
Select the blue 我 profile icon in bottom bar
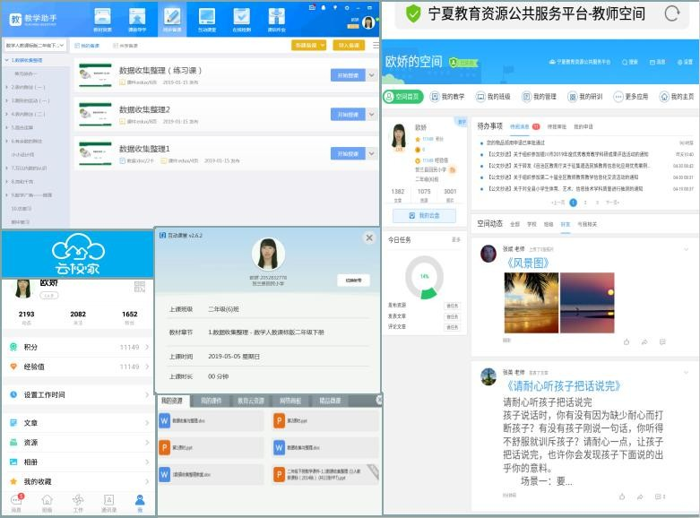[x=140, y=502]
